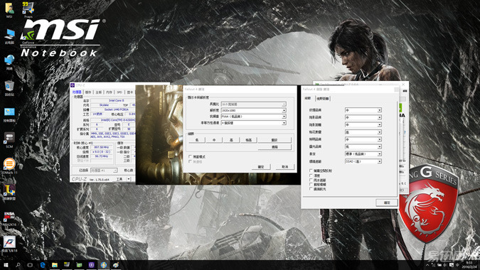Switch to the CPU-Z graphics tab
This screenshot has width=480, height=270.
click(130, 92)
